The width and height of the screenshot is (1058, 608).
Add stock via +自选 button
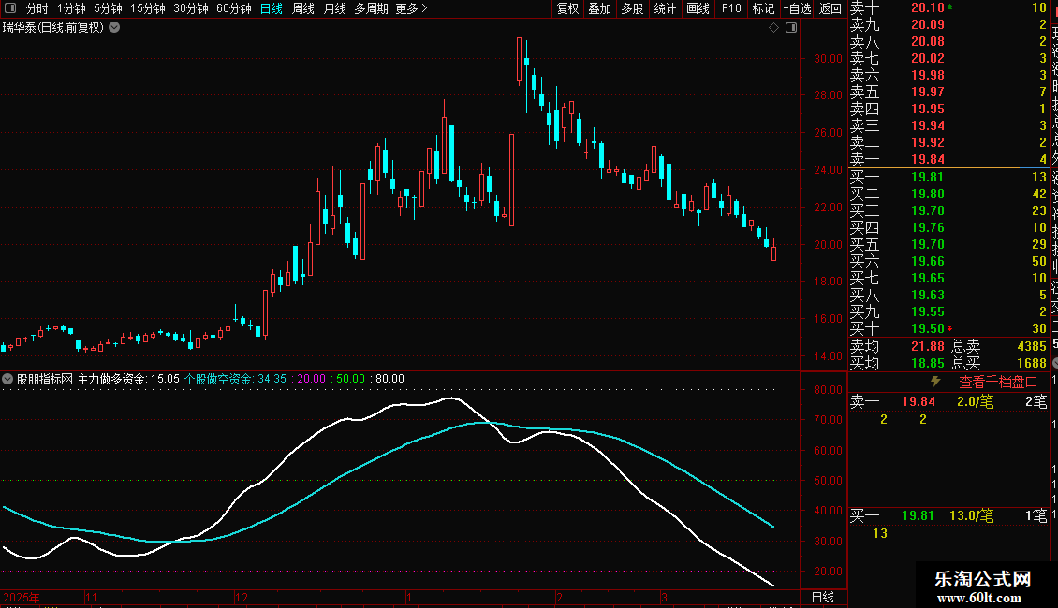click(797, 8)
